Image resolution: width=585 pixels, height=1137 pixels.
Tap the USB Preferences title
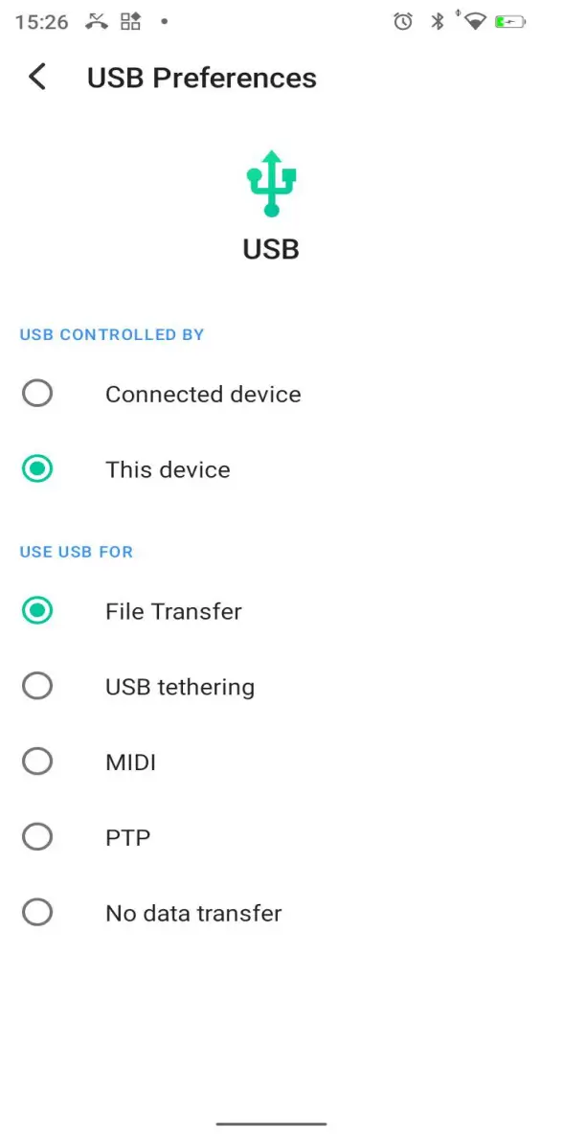201,78
